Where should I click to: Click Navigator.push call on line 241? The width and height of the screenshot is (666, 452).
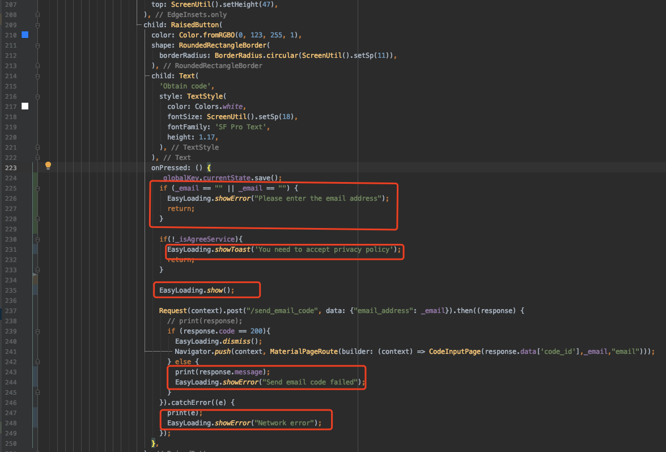point(202,351)
